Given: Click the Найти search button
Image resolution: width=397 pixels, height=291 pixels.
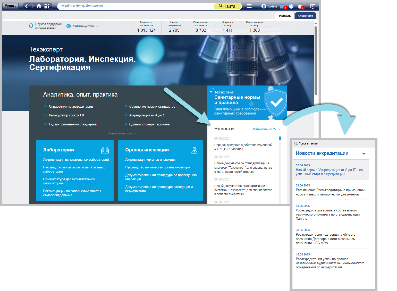Looking at the screenshot, I should [x=227, y=6].
